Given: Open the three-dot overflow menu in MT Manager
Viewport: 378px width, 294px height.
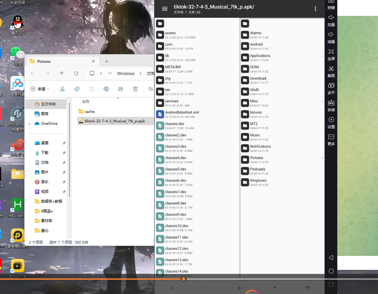Looking at the screenshot, I should click(x=315, y=9).
